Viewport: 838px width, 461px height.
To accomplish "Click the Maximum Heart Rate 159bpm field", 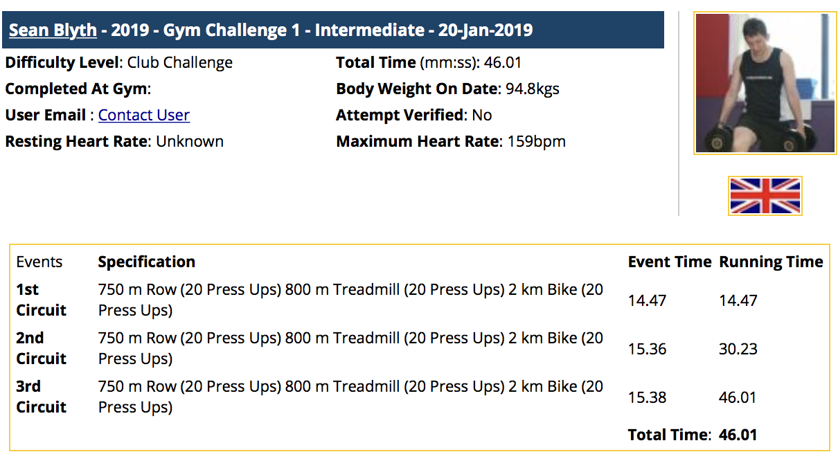I will (451, 141).
